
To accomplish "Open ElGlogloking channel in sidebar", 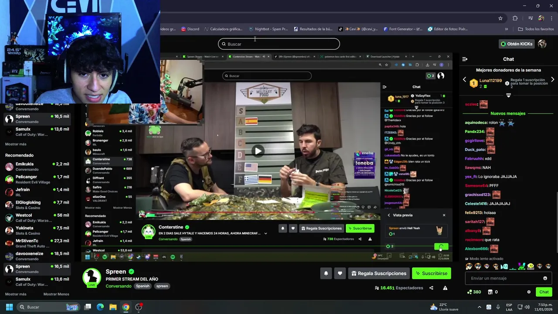I will click(x=37, y=205).
